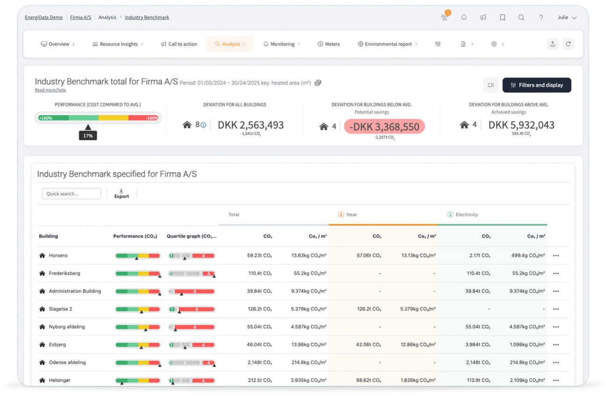Expand the Environmental report menu
This screenshot has width=606, height=401.
tap(388, 44)
